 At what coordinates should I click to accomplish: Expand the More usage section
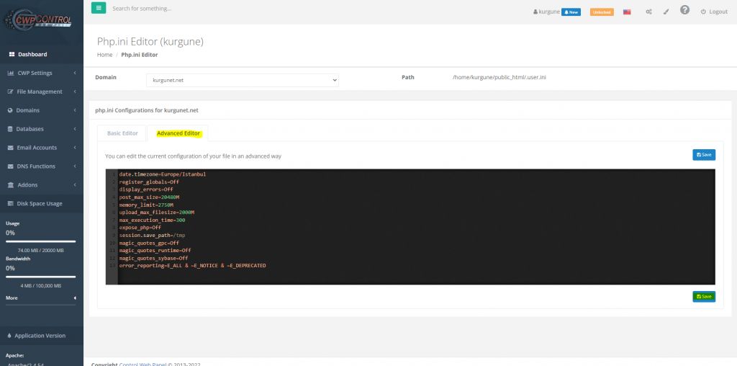[41, 298]
